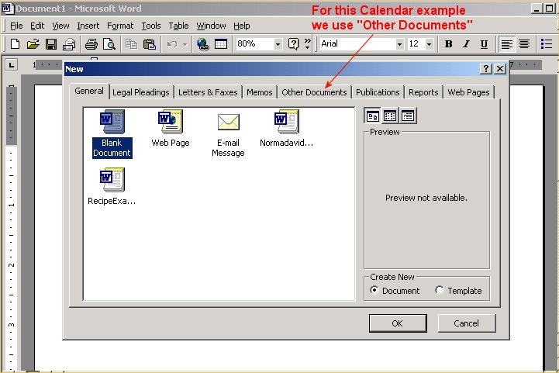Image resolution: width=559 pixels, height=373 pixels.
Task: Switch dialog to Large Icons view
Action: pos(373,116)
